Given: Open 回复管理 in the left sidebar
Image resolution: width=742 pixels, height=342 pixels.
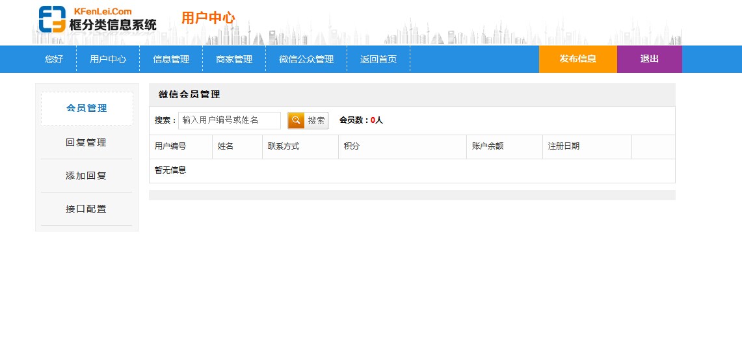Looking at the screenshot, I should (x=86, y=142).
